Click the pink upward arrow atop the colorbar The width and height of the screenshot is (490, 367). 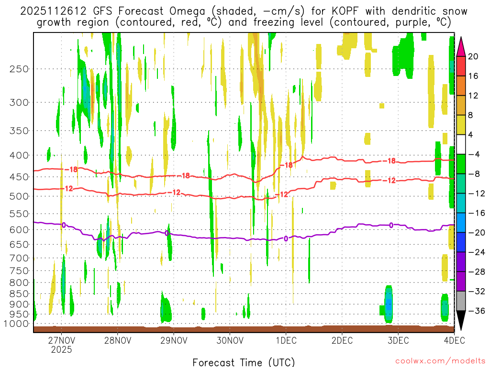click(x=461, y=46)
